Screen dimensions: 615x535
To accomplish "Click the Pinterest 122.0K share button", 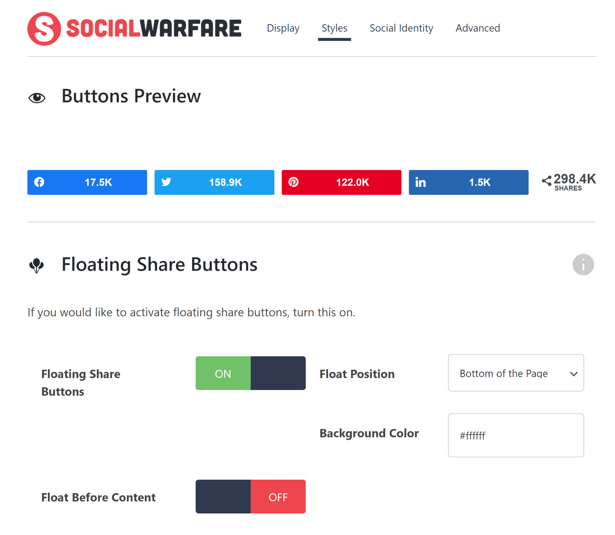I will 341,182.
